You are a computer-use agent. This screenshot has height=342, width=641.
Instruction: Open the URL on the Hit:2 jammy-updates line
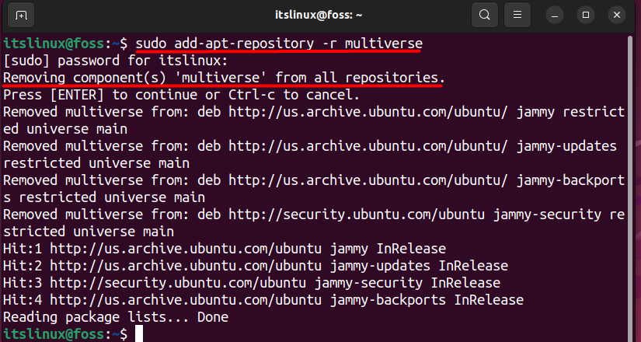tap(186, 266)
